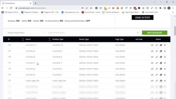
Task: Sort table by ID column arrows
Action: (23, 39)
